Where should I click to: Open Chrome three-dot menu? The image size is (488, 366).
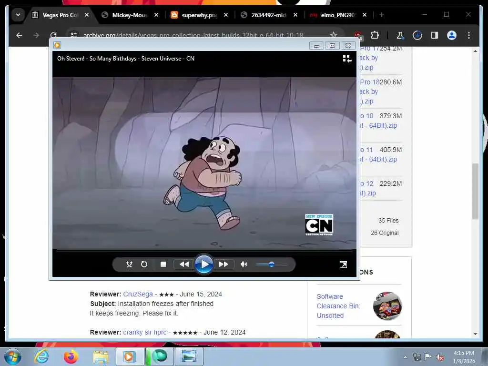[469, 35]
